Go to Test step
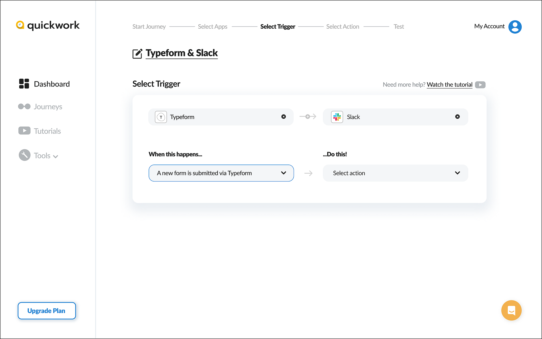542x339 pixels. (x=399, y=27)
